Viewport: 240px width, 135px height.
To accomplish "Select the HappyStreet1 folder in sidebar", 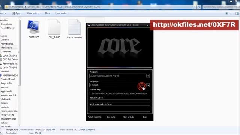I will click(x=7, y=115).
